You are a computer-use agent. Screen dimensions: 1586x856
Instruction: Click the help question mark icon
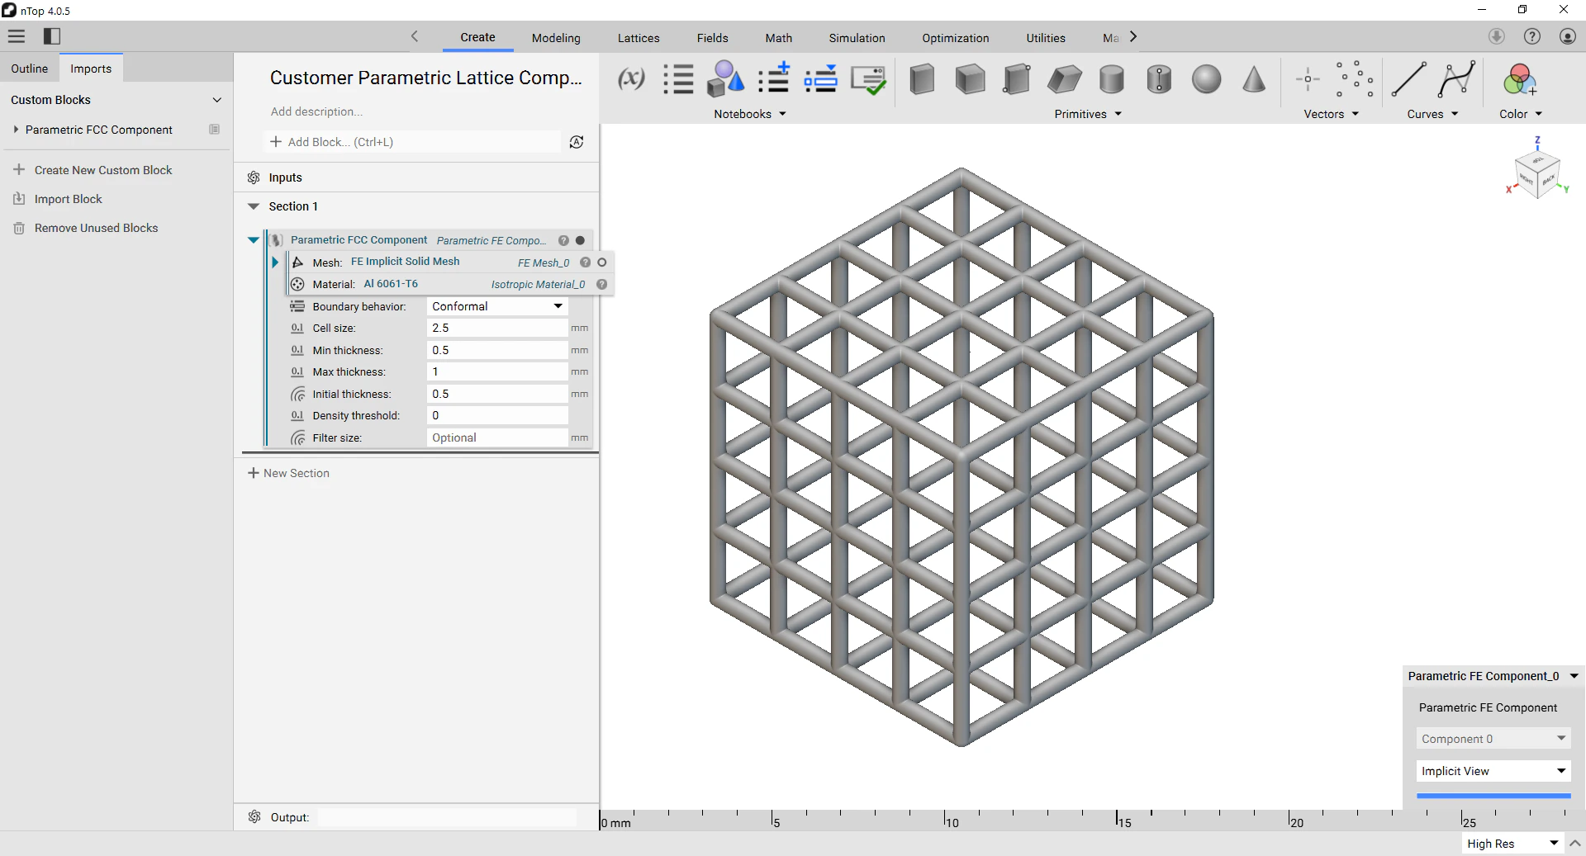(1532, 36)
